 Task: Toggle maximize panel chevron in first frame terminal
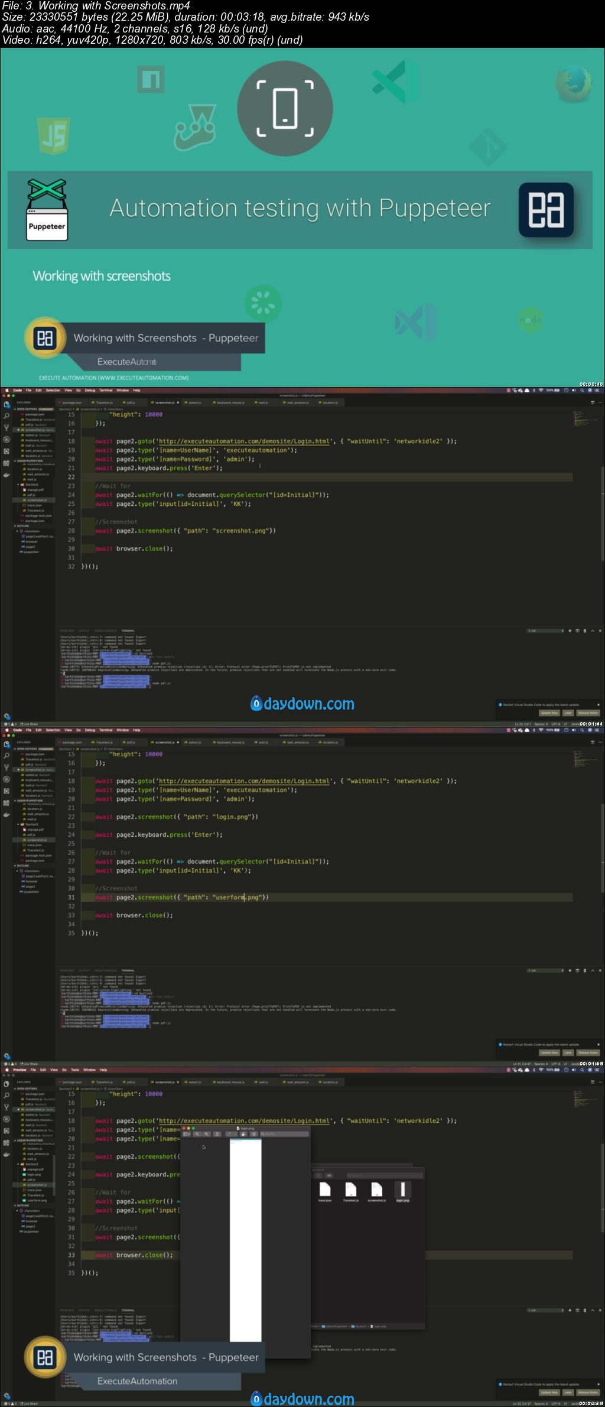593,631
